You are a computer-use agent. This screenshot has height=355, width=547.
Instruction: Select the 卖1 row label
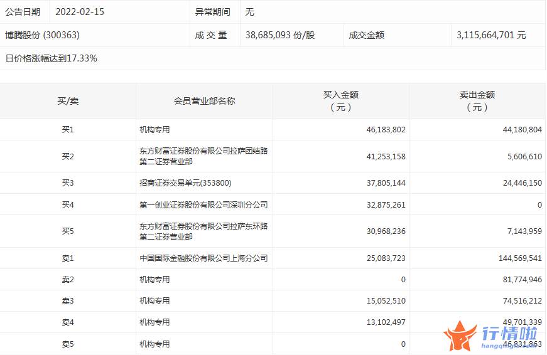[68, 258]
